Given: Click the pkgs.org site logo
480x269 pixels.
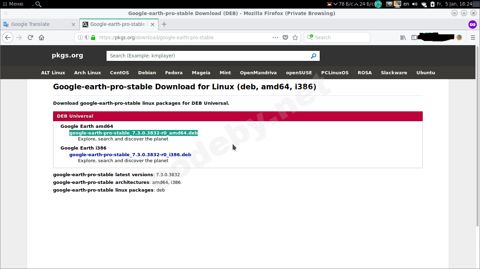Looking at the screenshot, I should point(67,55).
